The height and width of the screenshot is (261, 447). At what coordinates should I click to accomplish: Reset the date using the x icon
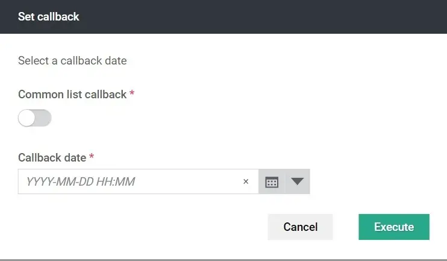(x=246, y=181)
